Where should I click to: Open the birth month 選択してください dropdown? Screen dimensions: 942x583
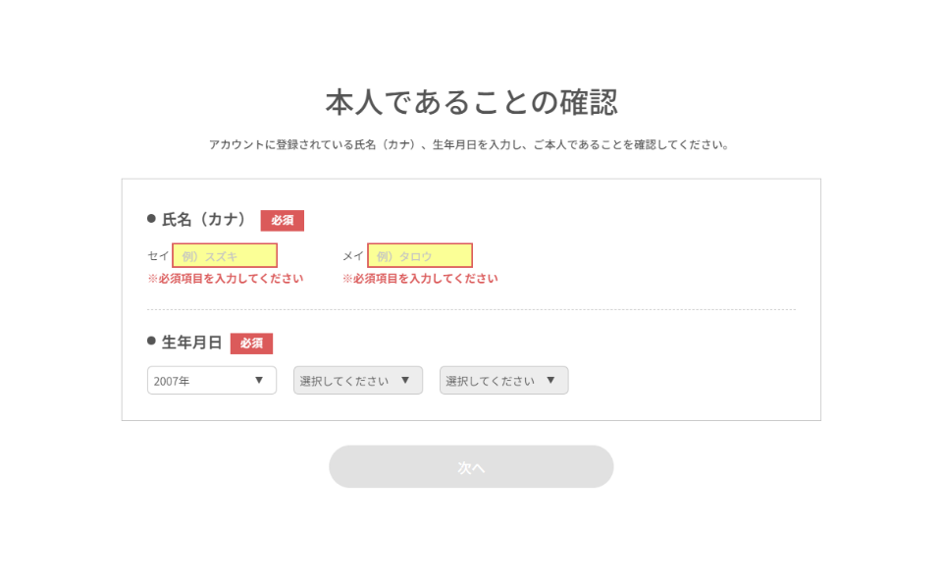[x=358, y=381]
